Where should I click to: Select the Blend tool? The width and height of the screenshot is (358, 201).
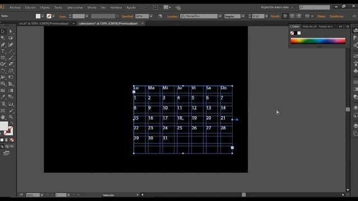coord(11,97)
